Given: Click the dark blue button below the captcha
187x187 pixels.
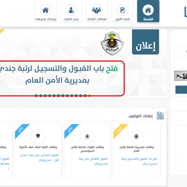Looking at the screenshot, I should pyautogui.click(x=181, y=90).
